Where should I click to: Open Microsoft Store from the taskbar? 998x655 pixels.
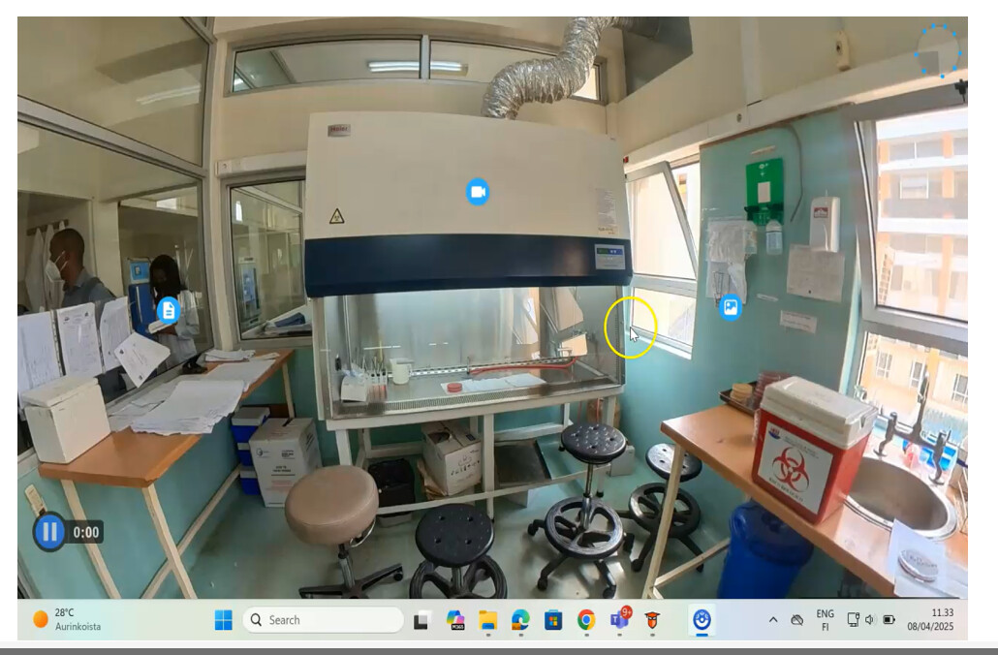point(553,620)
